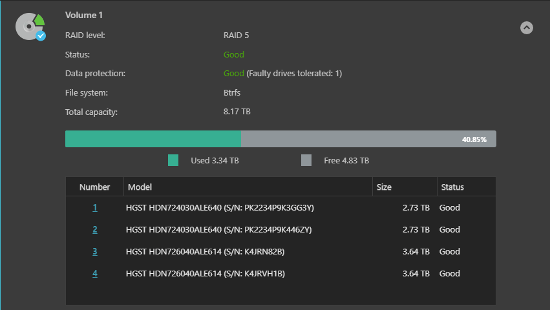This screenshot has width=550, height=310.
Task: Sort the table by Model column
Action: click(x=248, y=187)
